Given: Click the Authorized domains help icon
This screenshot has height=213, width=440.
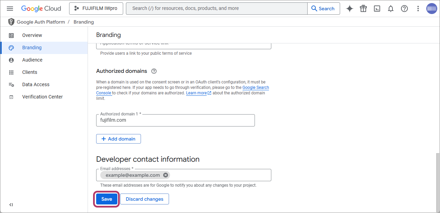Looking at the screenshot, I should click(154, 71).
